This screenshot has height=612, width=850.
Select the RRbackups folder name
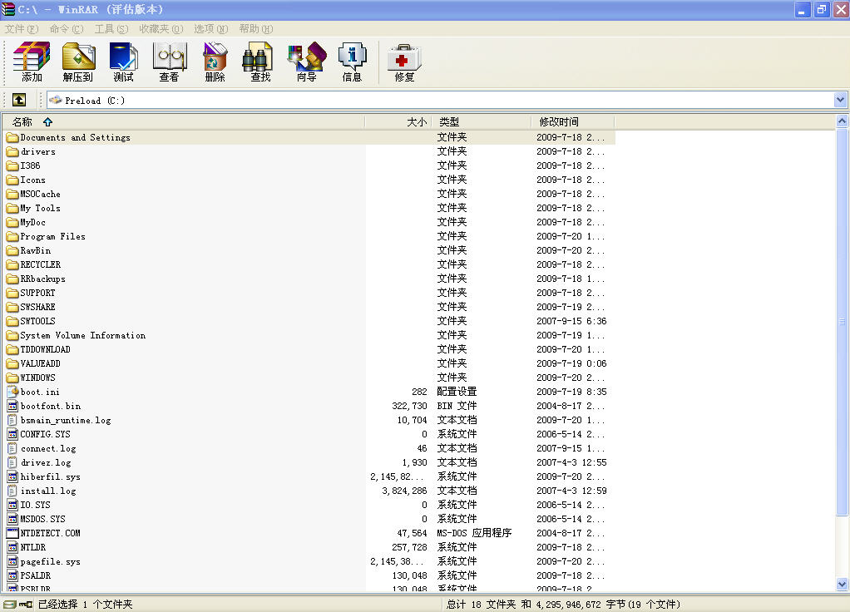(42, 279)
